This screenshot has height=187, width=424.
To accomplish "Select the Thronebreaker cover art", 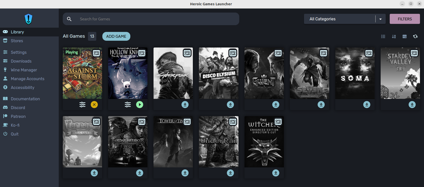I will click(128, 142).
